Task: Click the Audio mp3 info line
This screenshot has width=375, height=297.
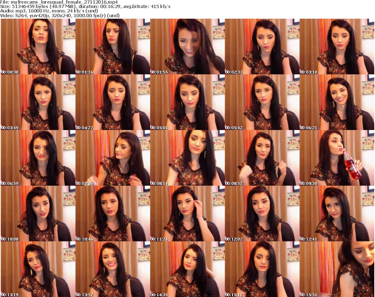Action: pos(49,11)
